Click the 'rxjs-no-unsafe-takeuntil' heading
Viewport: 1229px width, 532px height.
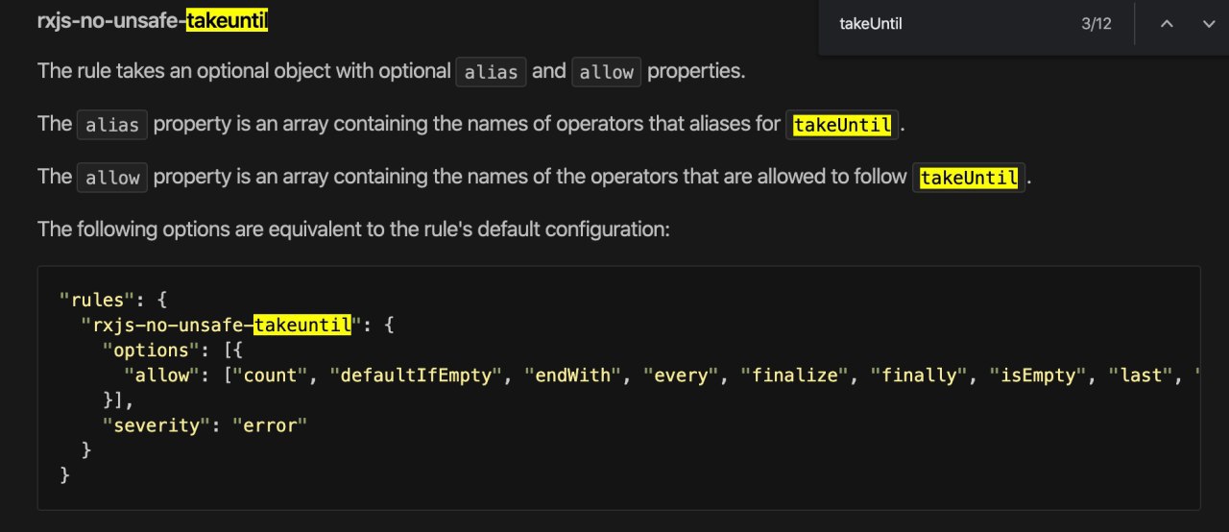152,20
